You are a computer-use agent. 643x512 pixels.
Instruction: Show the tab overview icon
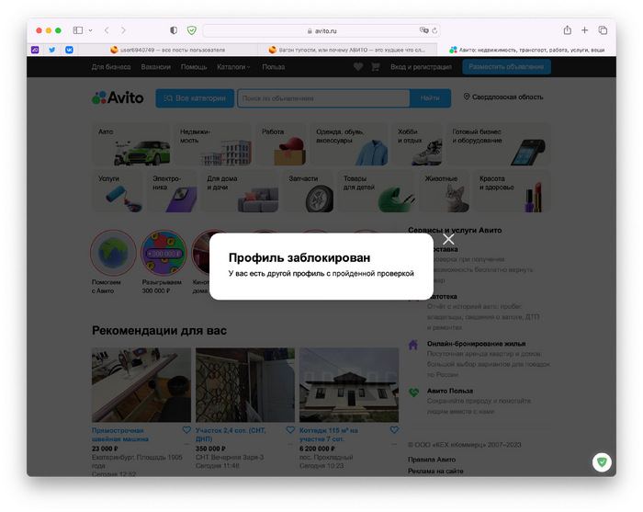[x=603, y=30]
